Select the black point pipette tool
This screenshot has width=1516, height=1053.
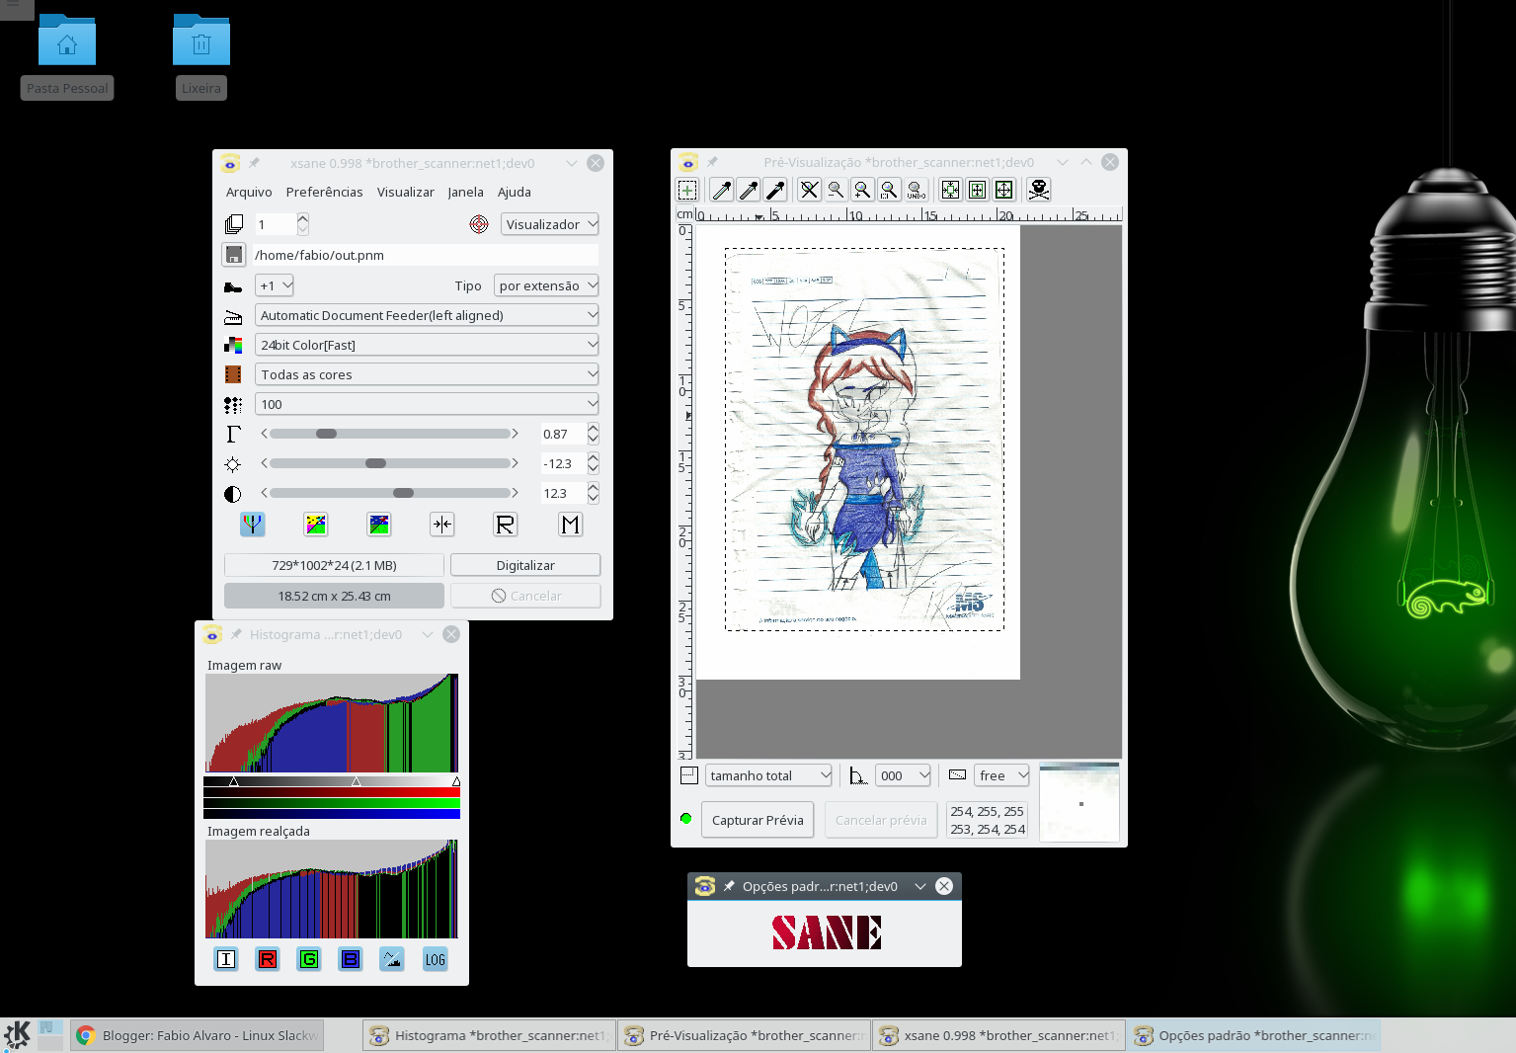tap(775, 189)
